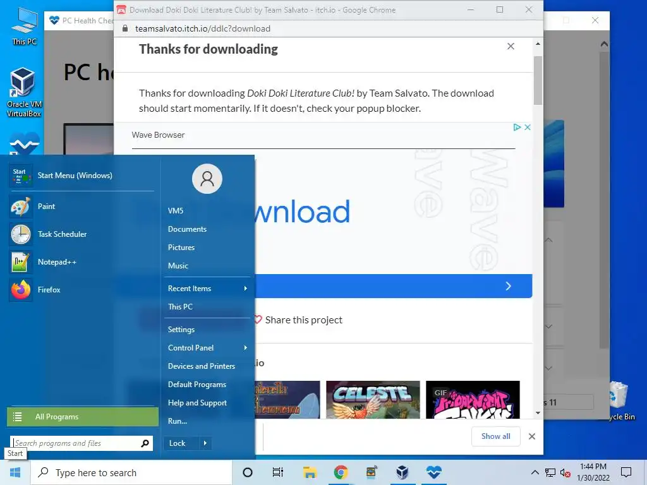Open Cortana circle on taskbar
Screen dimensions: 647x485
click(x=248, y=472)
